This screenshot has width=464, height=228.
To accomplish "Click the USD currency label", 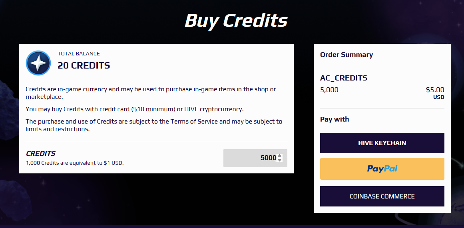I will (x=438, y=97).
